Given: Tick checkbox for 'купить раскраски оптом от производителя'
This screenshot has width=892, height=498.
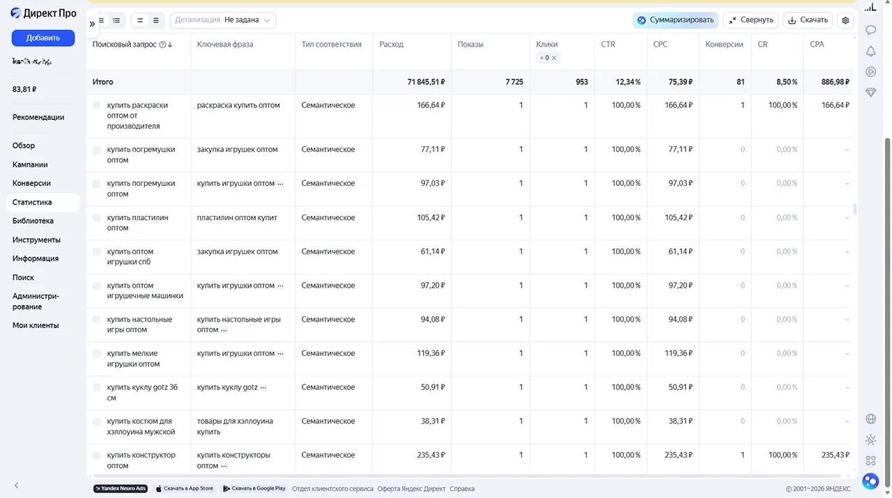Looking at the screenshot, I should [x=97, y=105].
